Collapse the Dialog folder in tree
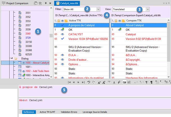 pyautogui.click(x=12, y=58)
